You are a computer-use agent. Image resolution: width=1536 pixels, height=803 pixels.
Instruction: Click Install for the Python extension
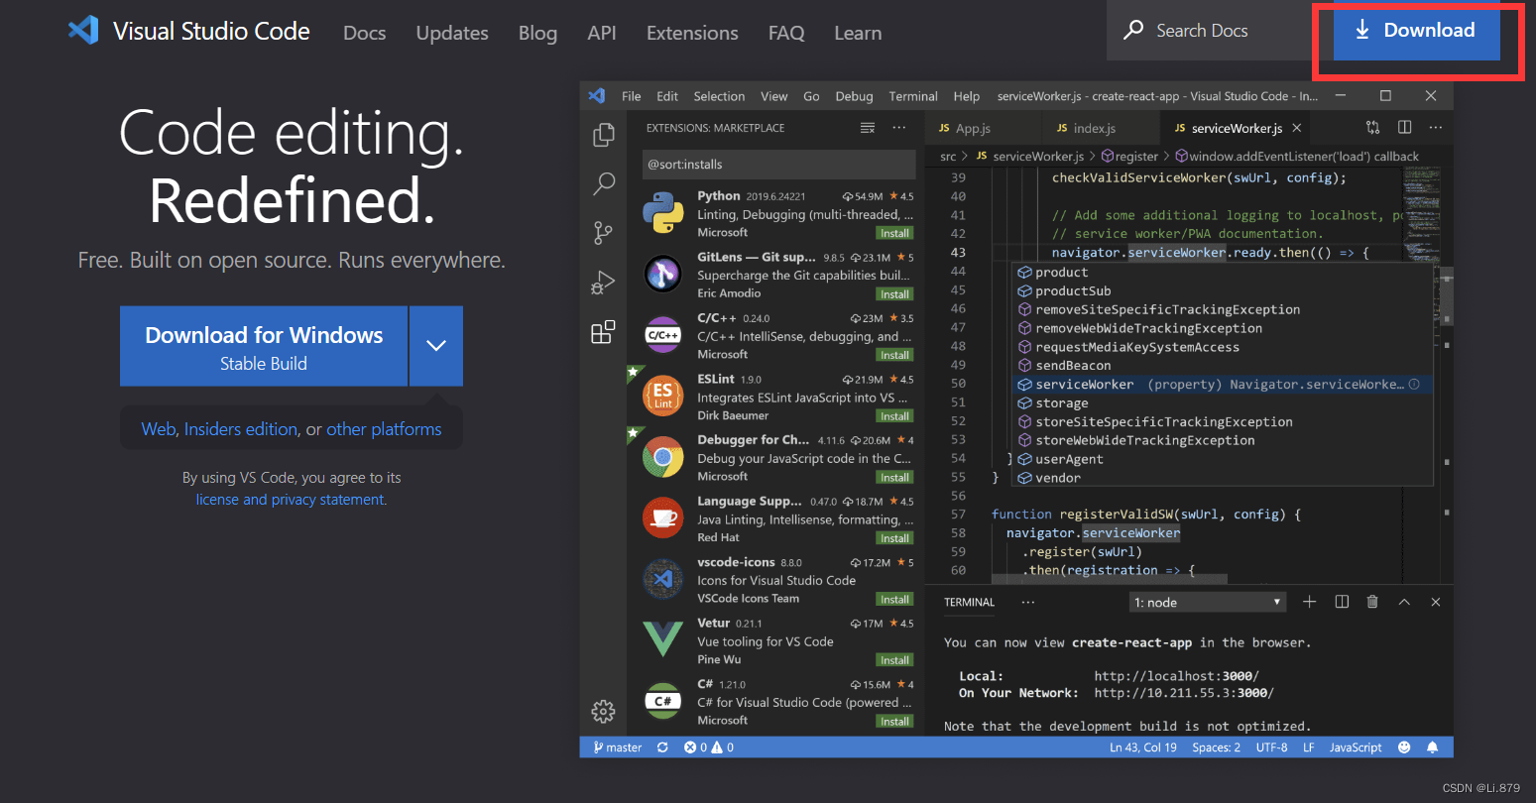pyautogui.click(x=894, y=233)
